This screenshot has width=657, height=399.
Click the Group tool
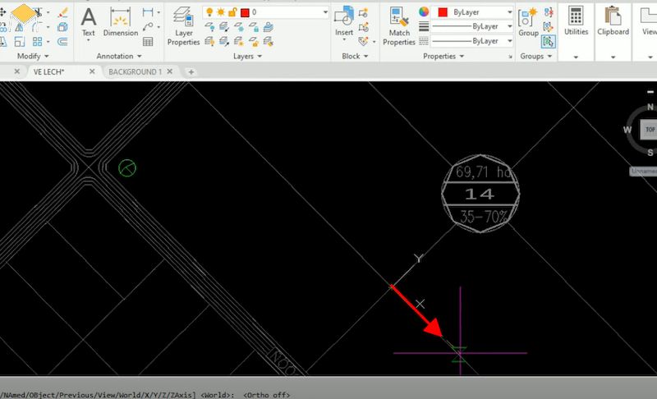528,23
